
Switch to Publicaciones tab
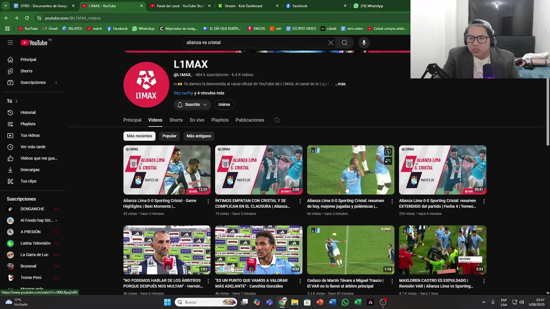click(250, 120)
